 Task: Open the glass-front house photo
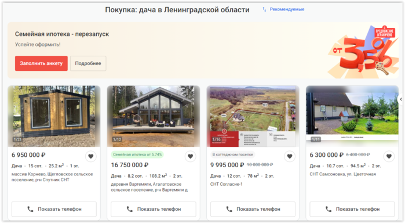pos(154,116)
